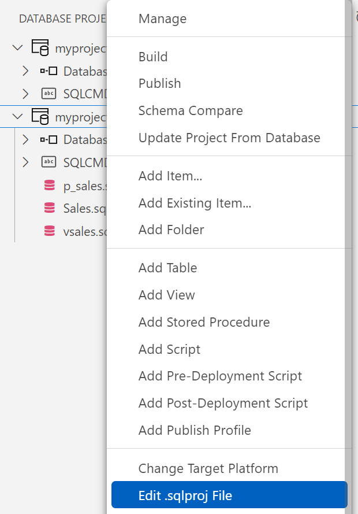
Task: Expand Database References under the second project
Action: click(25, 139)
